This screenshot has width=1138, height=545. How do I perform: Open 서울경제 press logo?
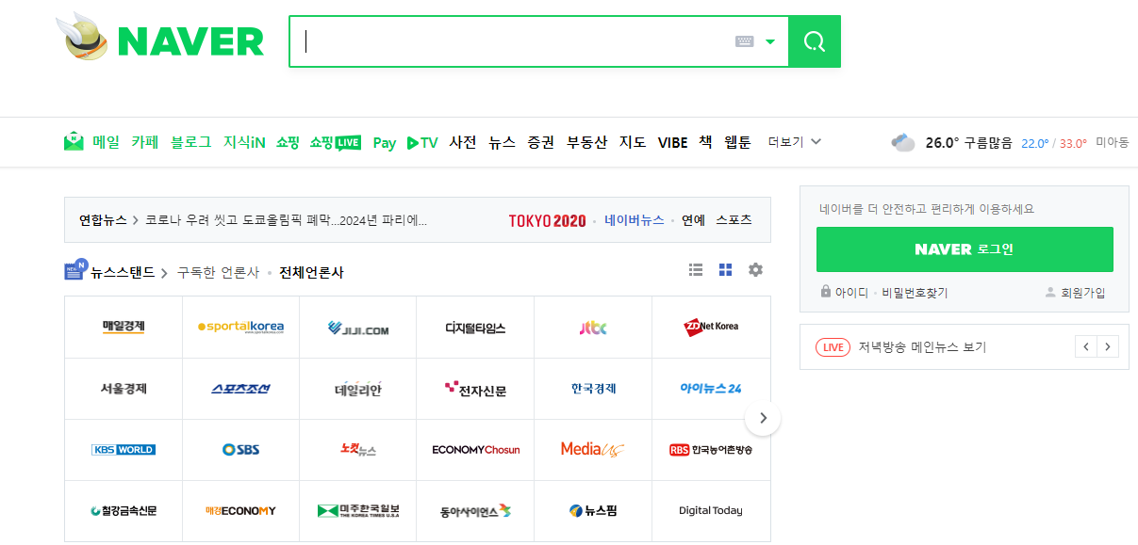pos(124,389)
